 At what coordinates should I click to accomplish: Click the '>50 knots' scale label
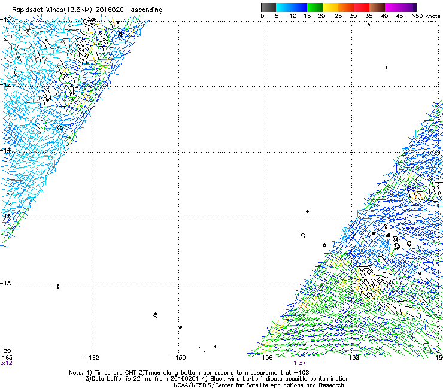(x=426, y=16)
